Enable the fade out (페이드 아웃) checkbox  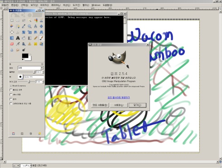click(x=11, y=90)
